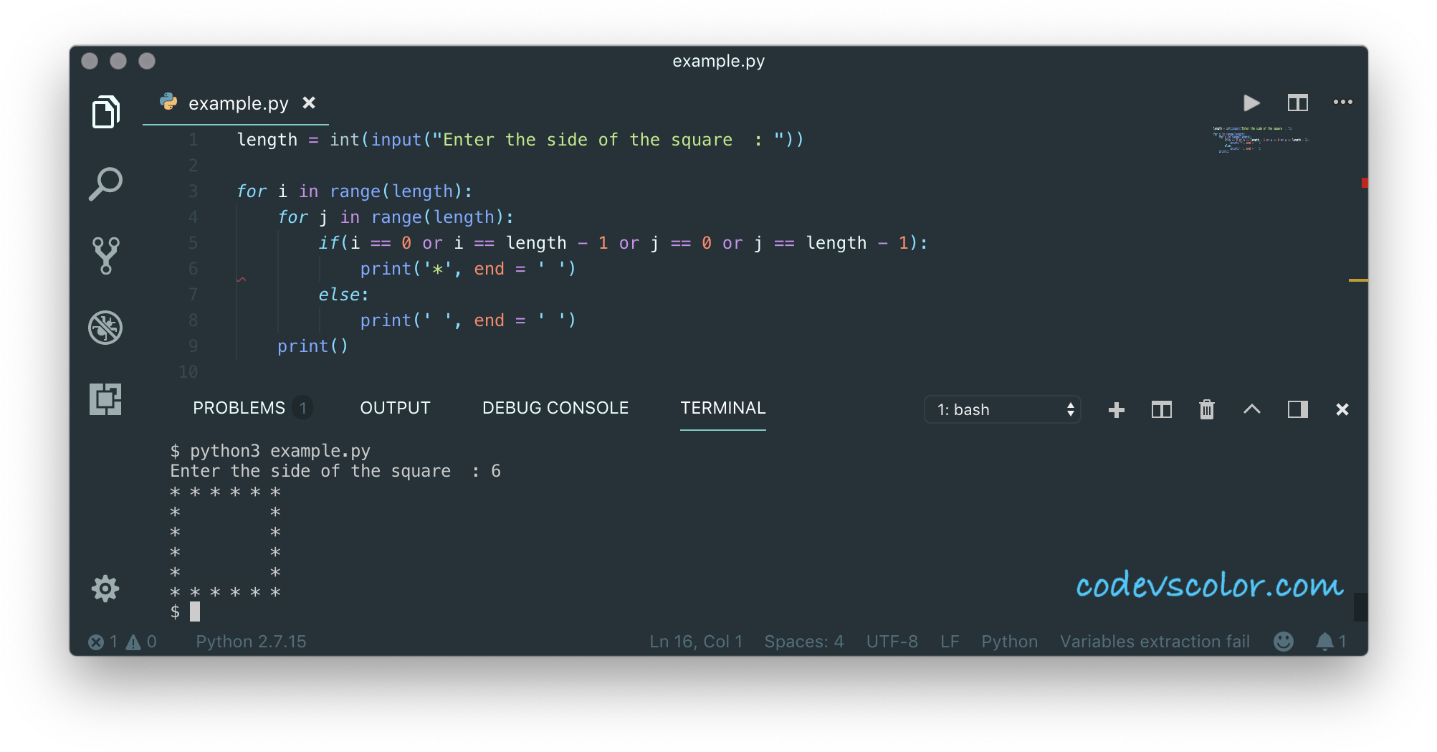Click 'for j in range(length):' line
Viewport: 1437px width, 752px height.
(396, 217)
